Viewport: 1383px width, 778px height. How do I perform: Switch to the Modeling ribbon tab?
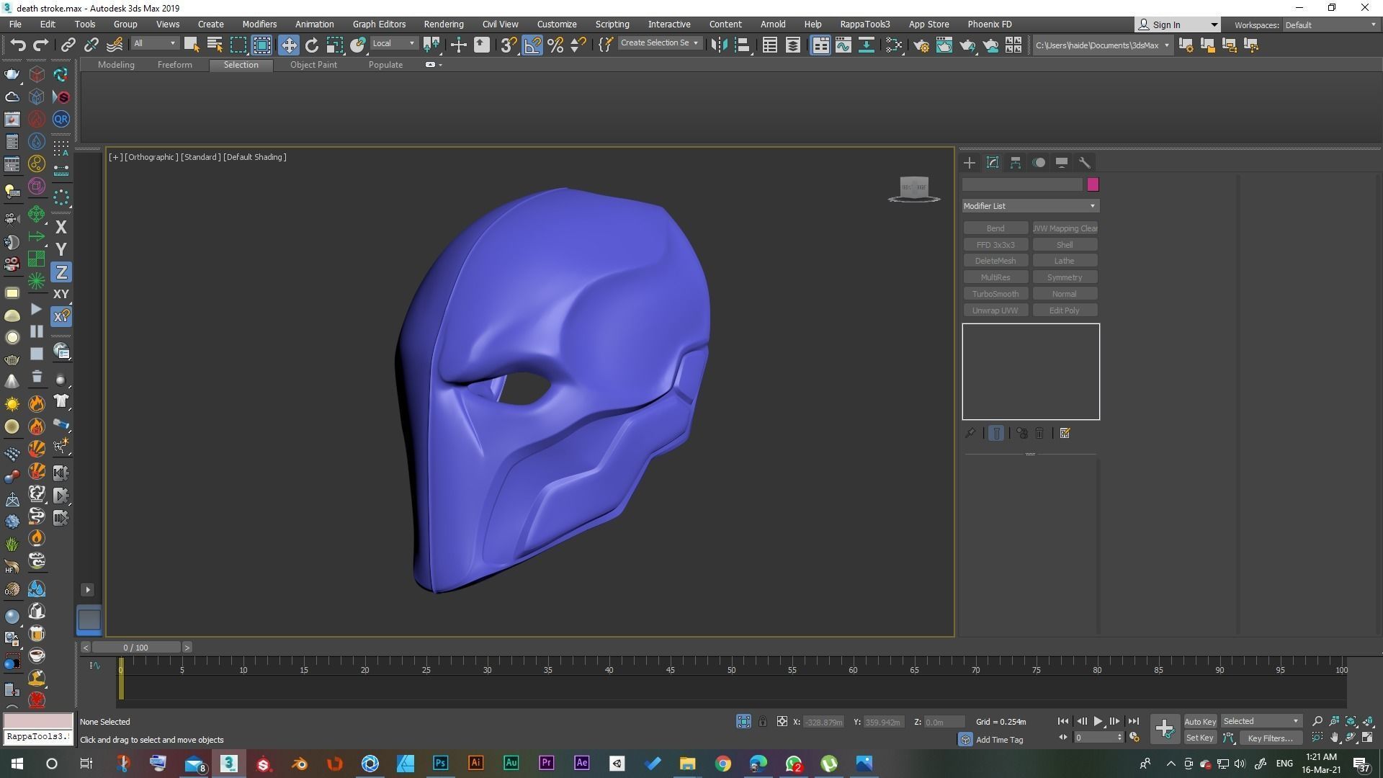[116, 65]
